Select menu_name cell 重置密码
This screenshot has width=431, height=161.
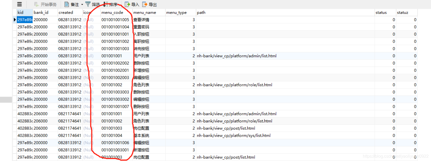pos(148,27)
